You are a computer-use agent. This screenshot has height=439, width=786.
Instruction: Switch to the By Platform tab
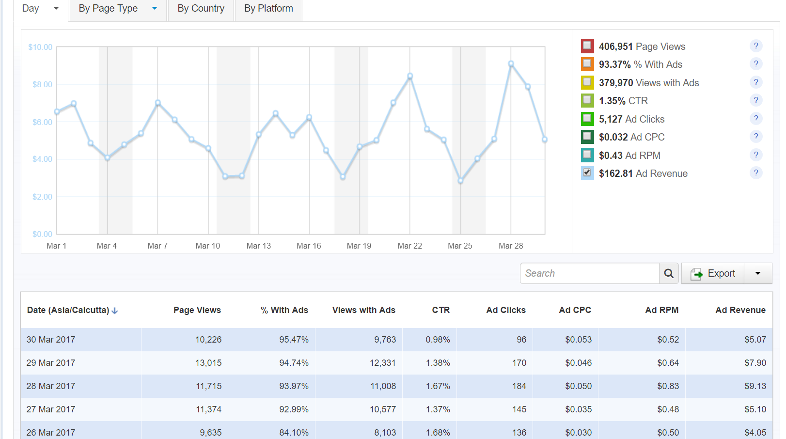(x=268, y=9)
